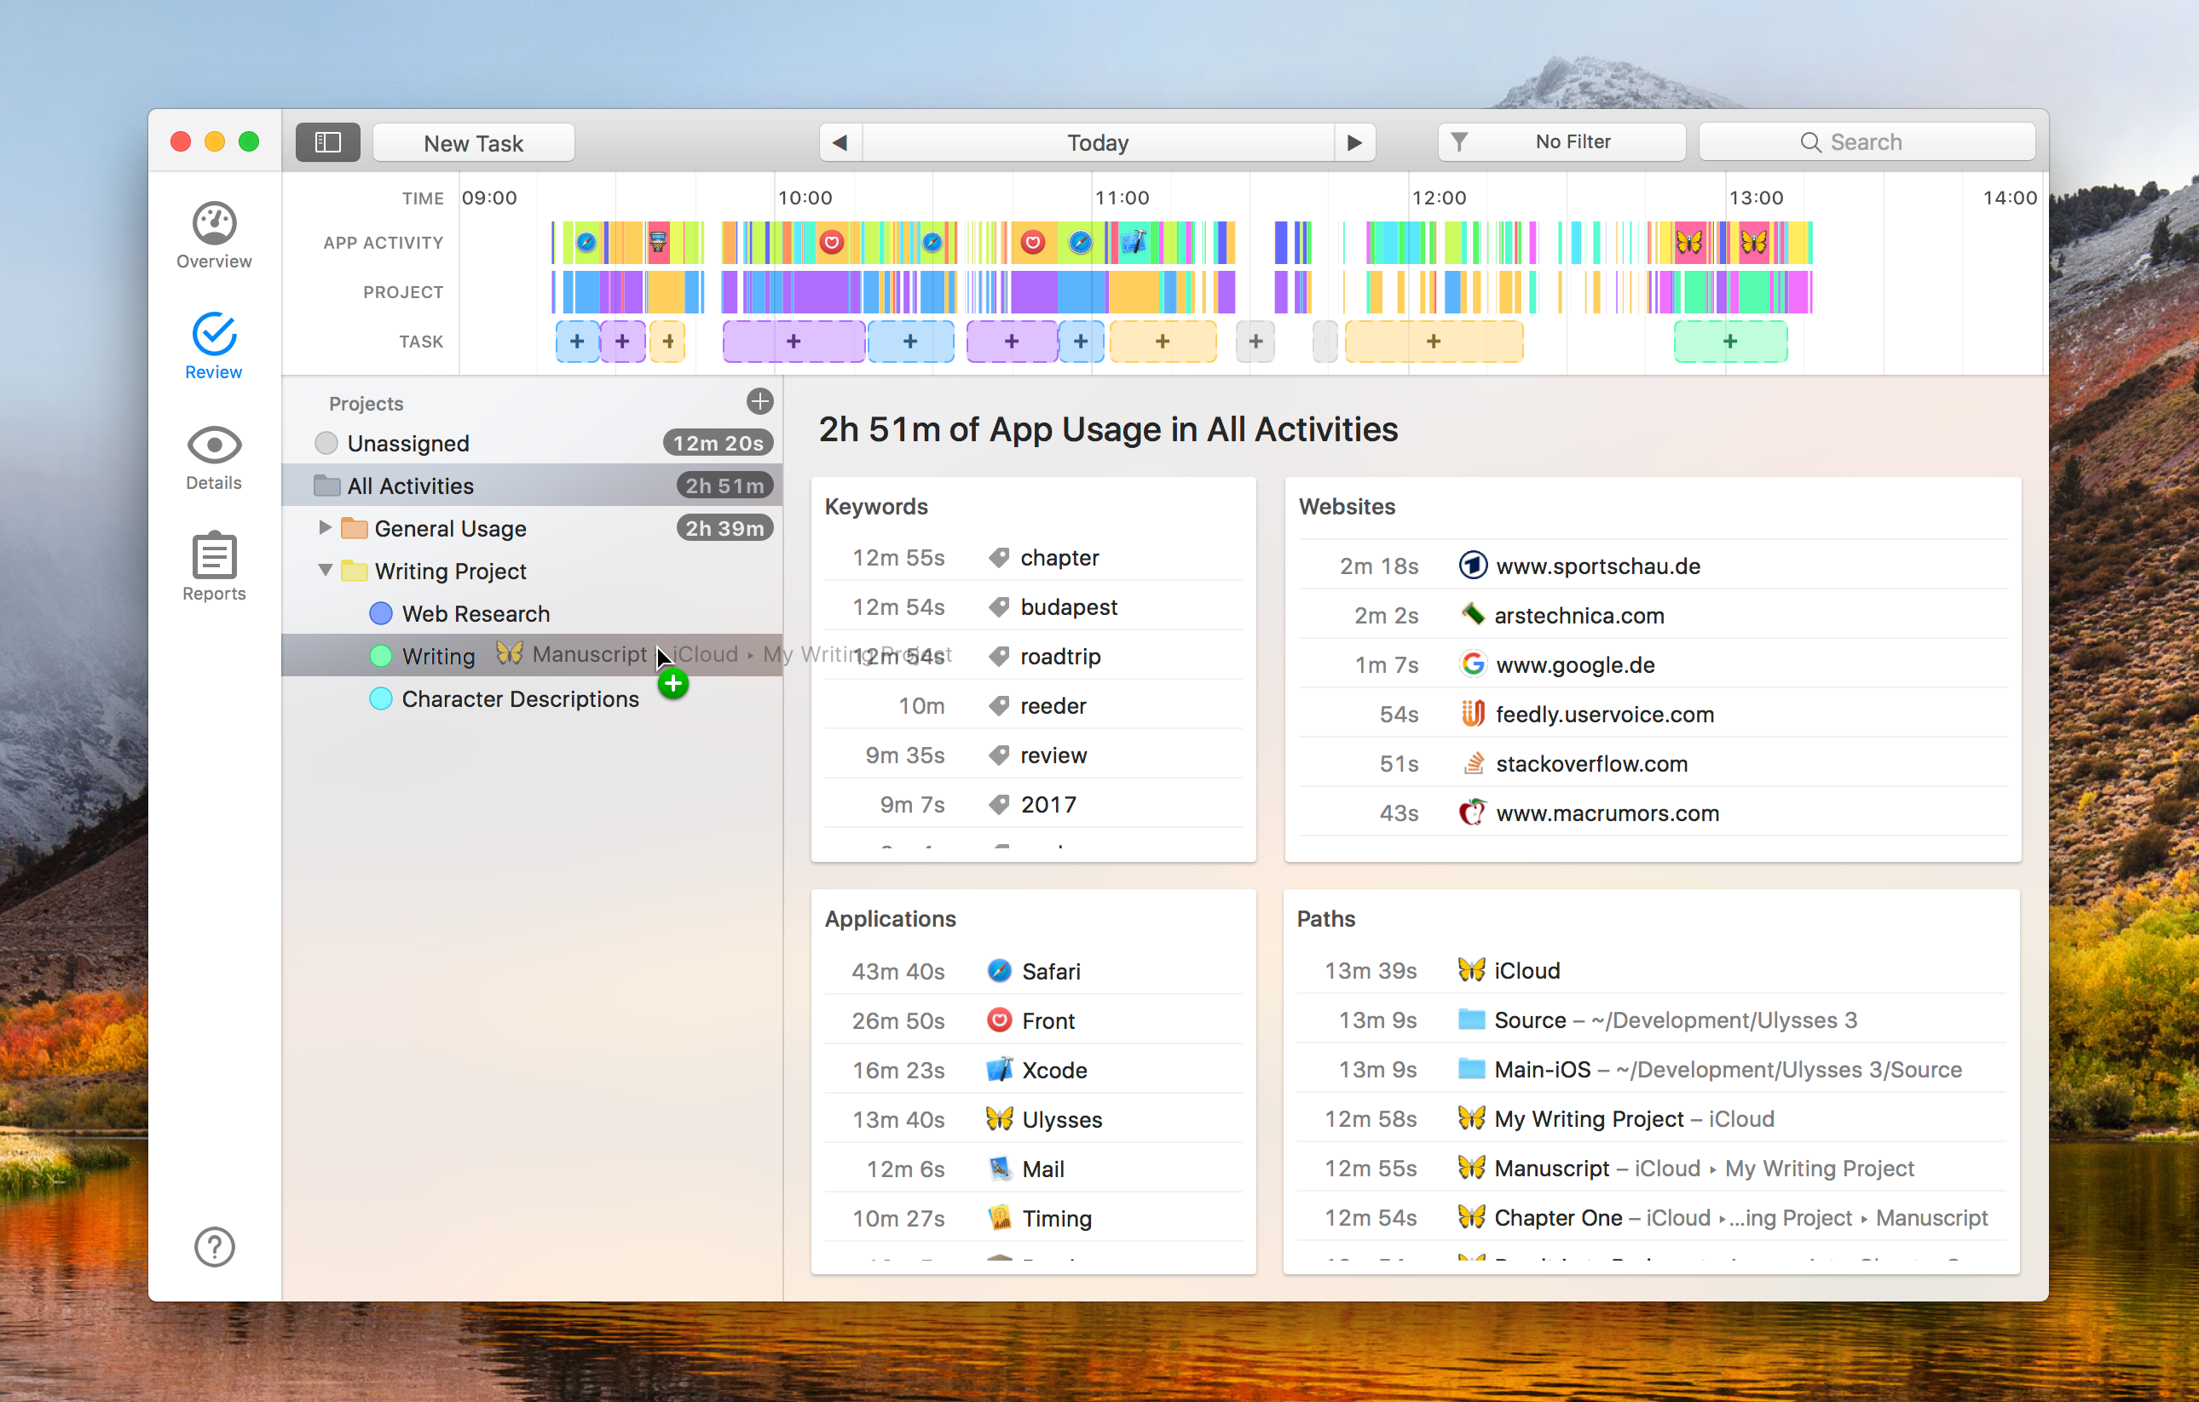This screenshot has width=2199, height=1402.
Task: Click the Timing app icon in Applications
Action: point(999,1218)
